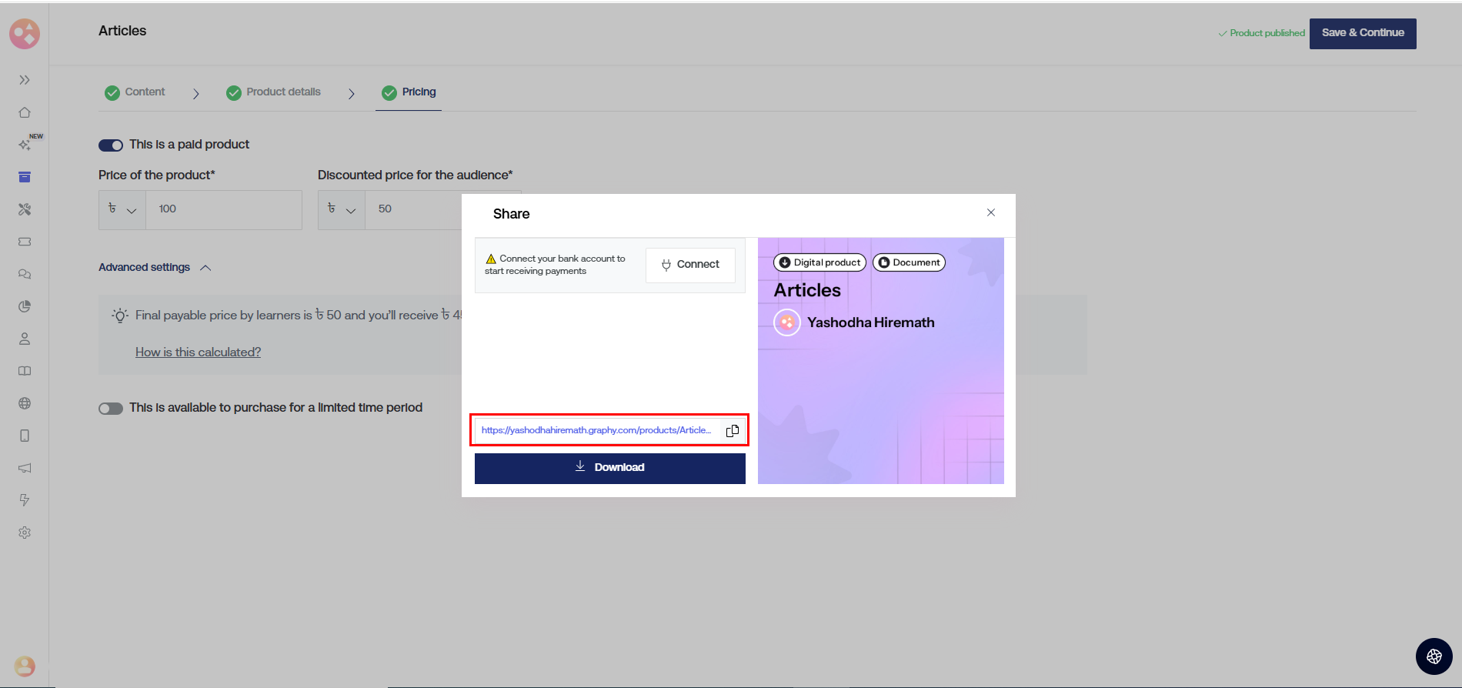Click the settings gear in sidebar
The width and height of the screenshot is (1462, 688).
tap(25, 533)
